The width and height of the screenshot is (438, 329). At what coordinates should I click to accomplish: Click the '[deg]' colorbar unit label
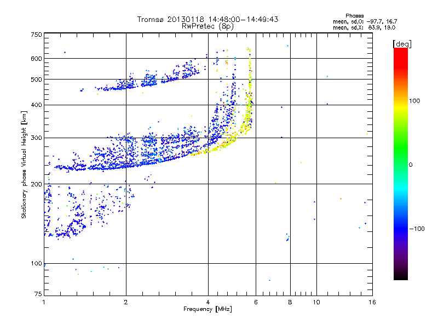click(x=402, y=44)
